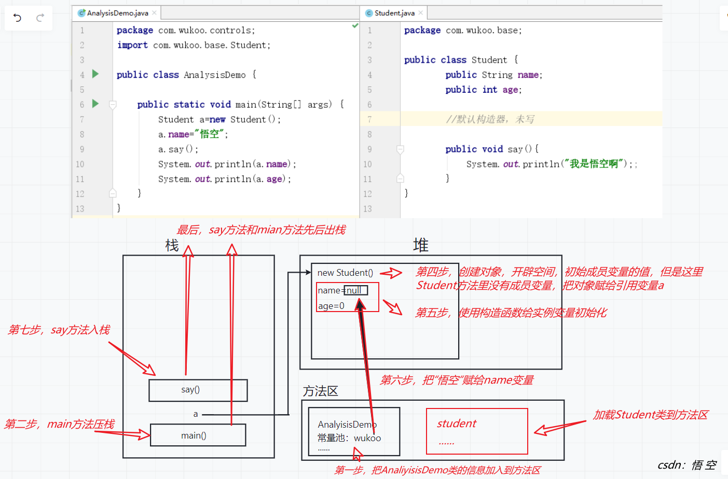Click the redo arrow button
The height and width of the screenshot is (479, 728).
tap(40, 18)
